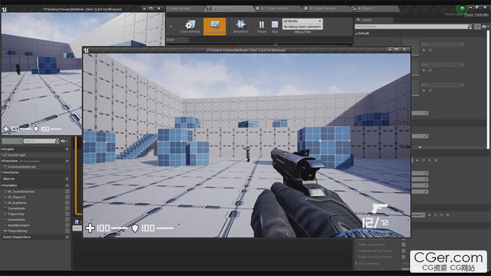491x276 pixels.
Task: Collapse the Variables section
Action: tap(2, 185)
